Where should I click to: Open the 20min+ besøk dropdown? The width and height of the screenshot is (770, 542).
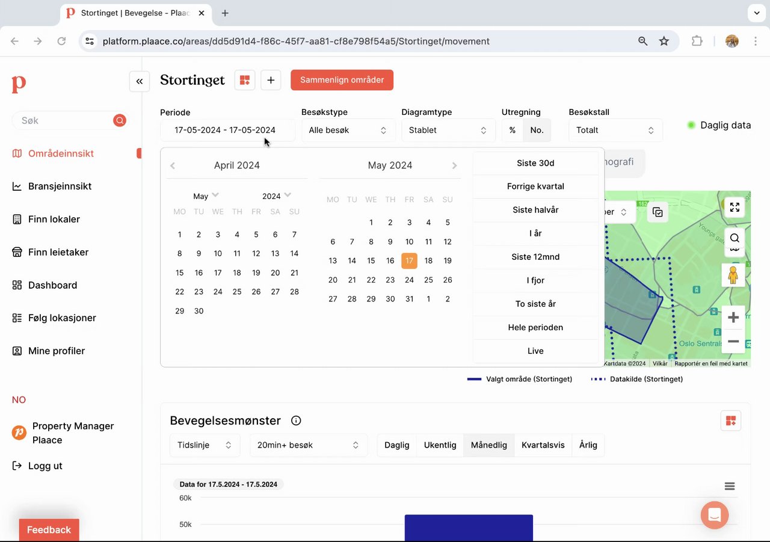tap(309, 445)
